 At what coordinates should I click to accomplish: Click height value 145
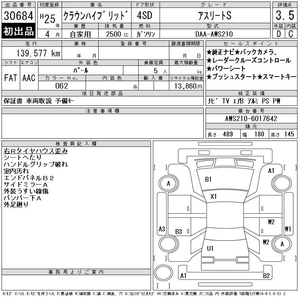pos(289,134)
